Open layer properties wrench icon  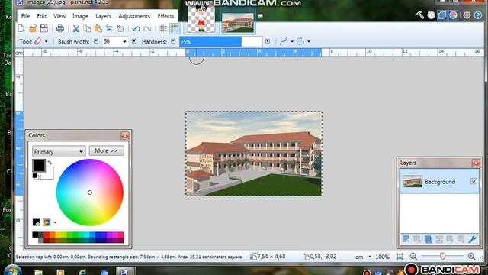pyautogui.click(x=473, y=239)
